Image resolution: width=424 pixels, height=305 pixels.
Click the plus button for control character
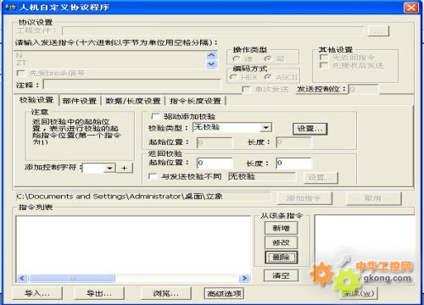[x=125, y=168]
